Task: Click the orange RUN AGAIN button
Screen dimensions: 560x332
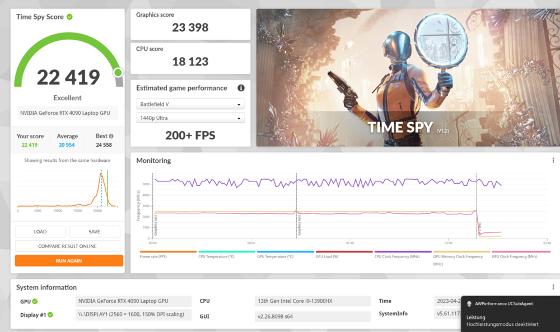Action: 69,261
